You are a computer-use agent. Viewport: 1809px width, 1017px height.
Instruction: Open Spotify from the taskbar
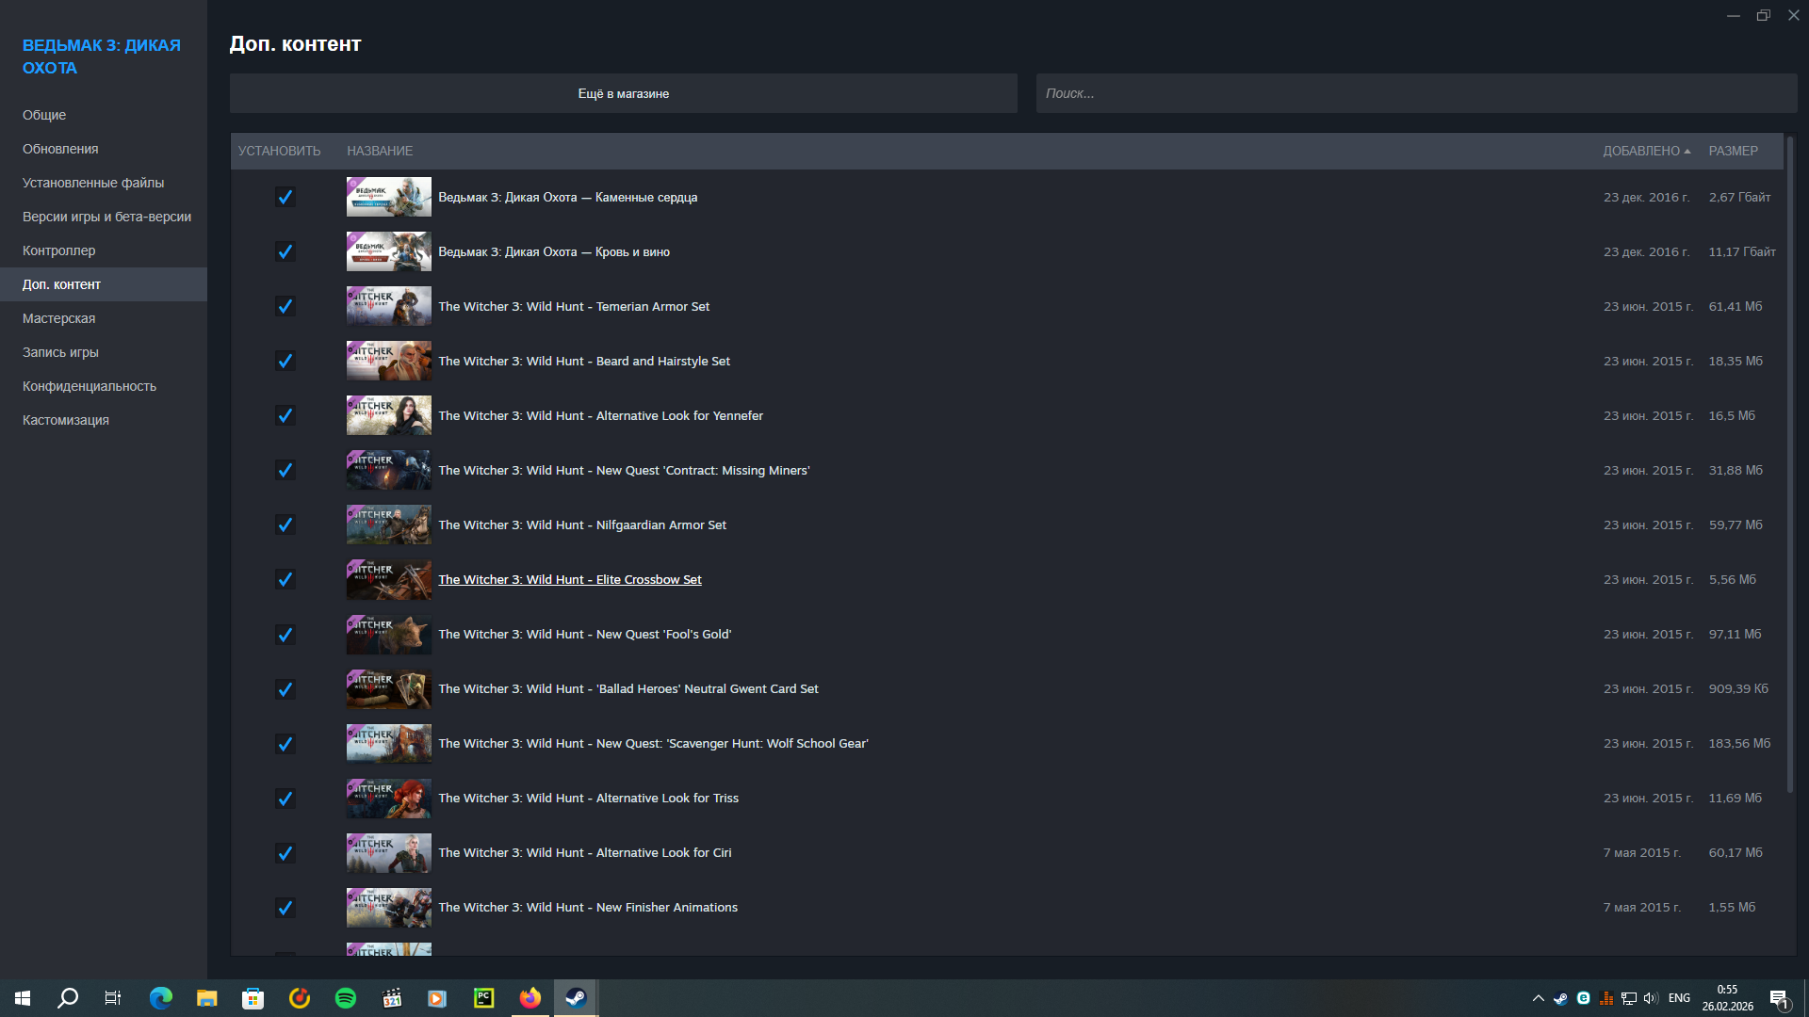[346, 998]
